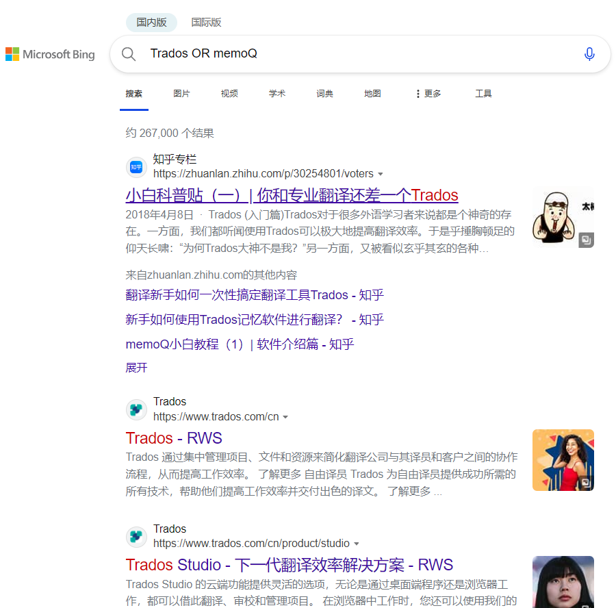Switch to 国际版 search
The image size is (616, 608).
click(x=206, y=23)
